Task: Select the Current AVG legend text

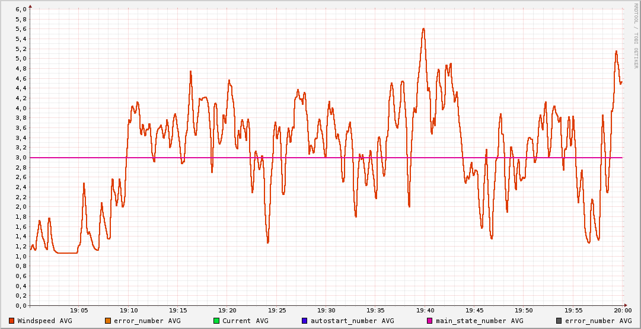Action: pos(245,321)
